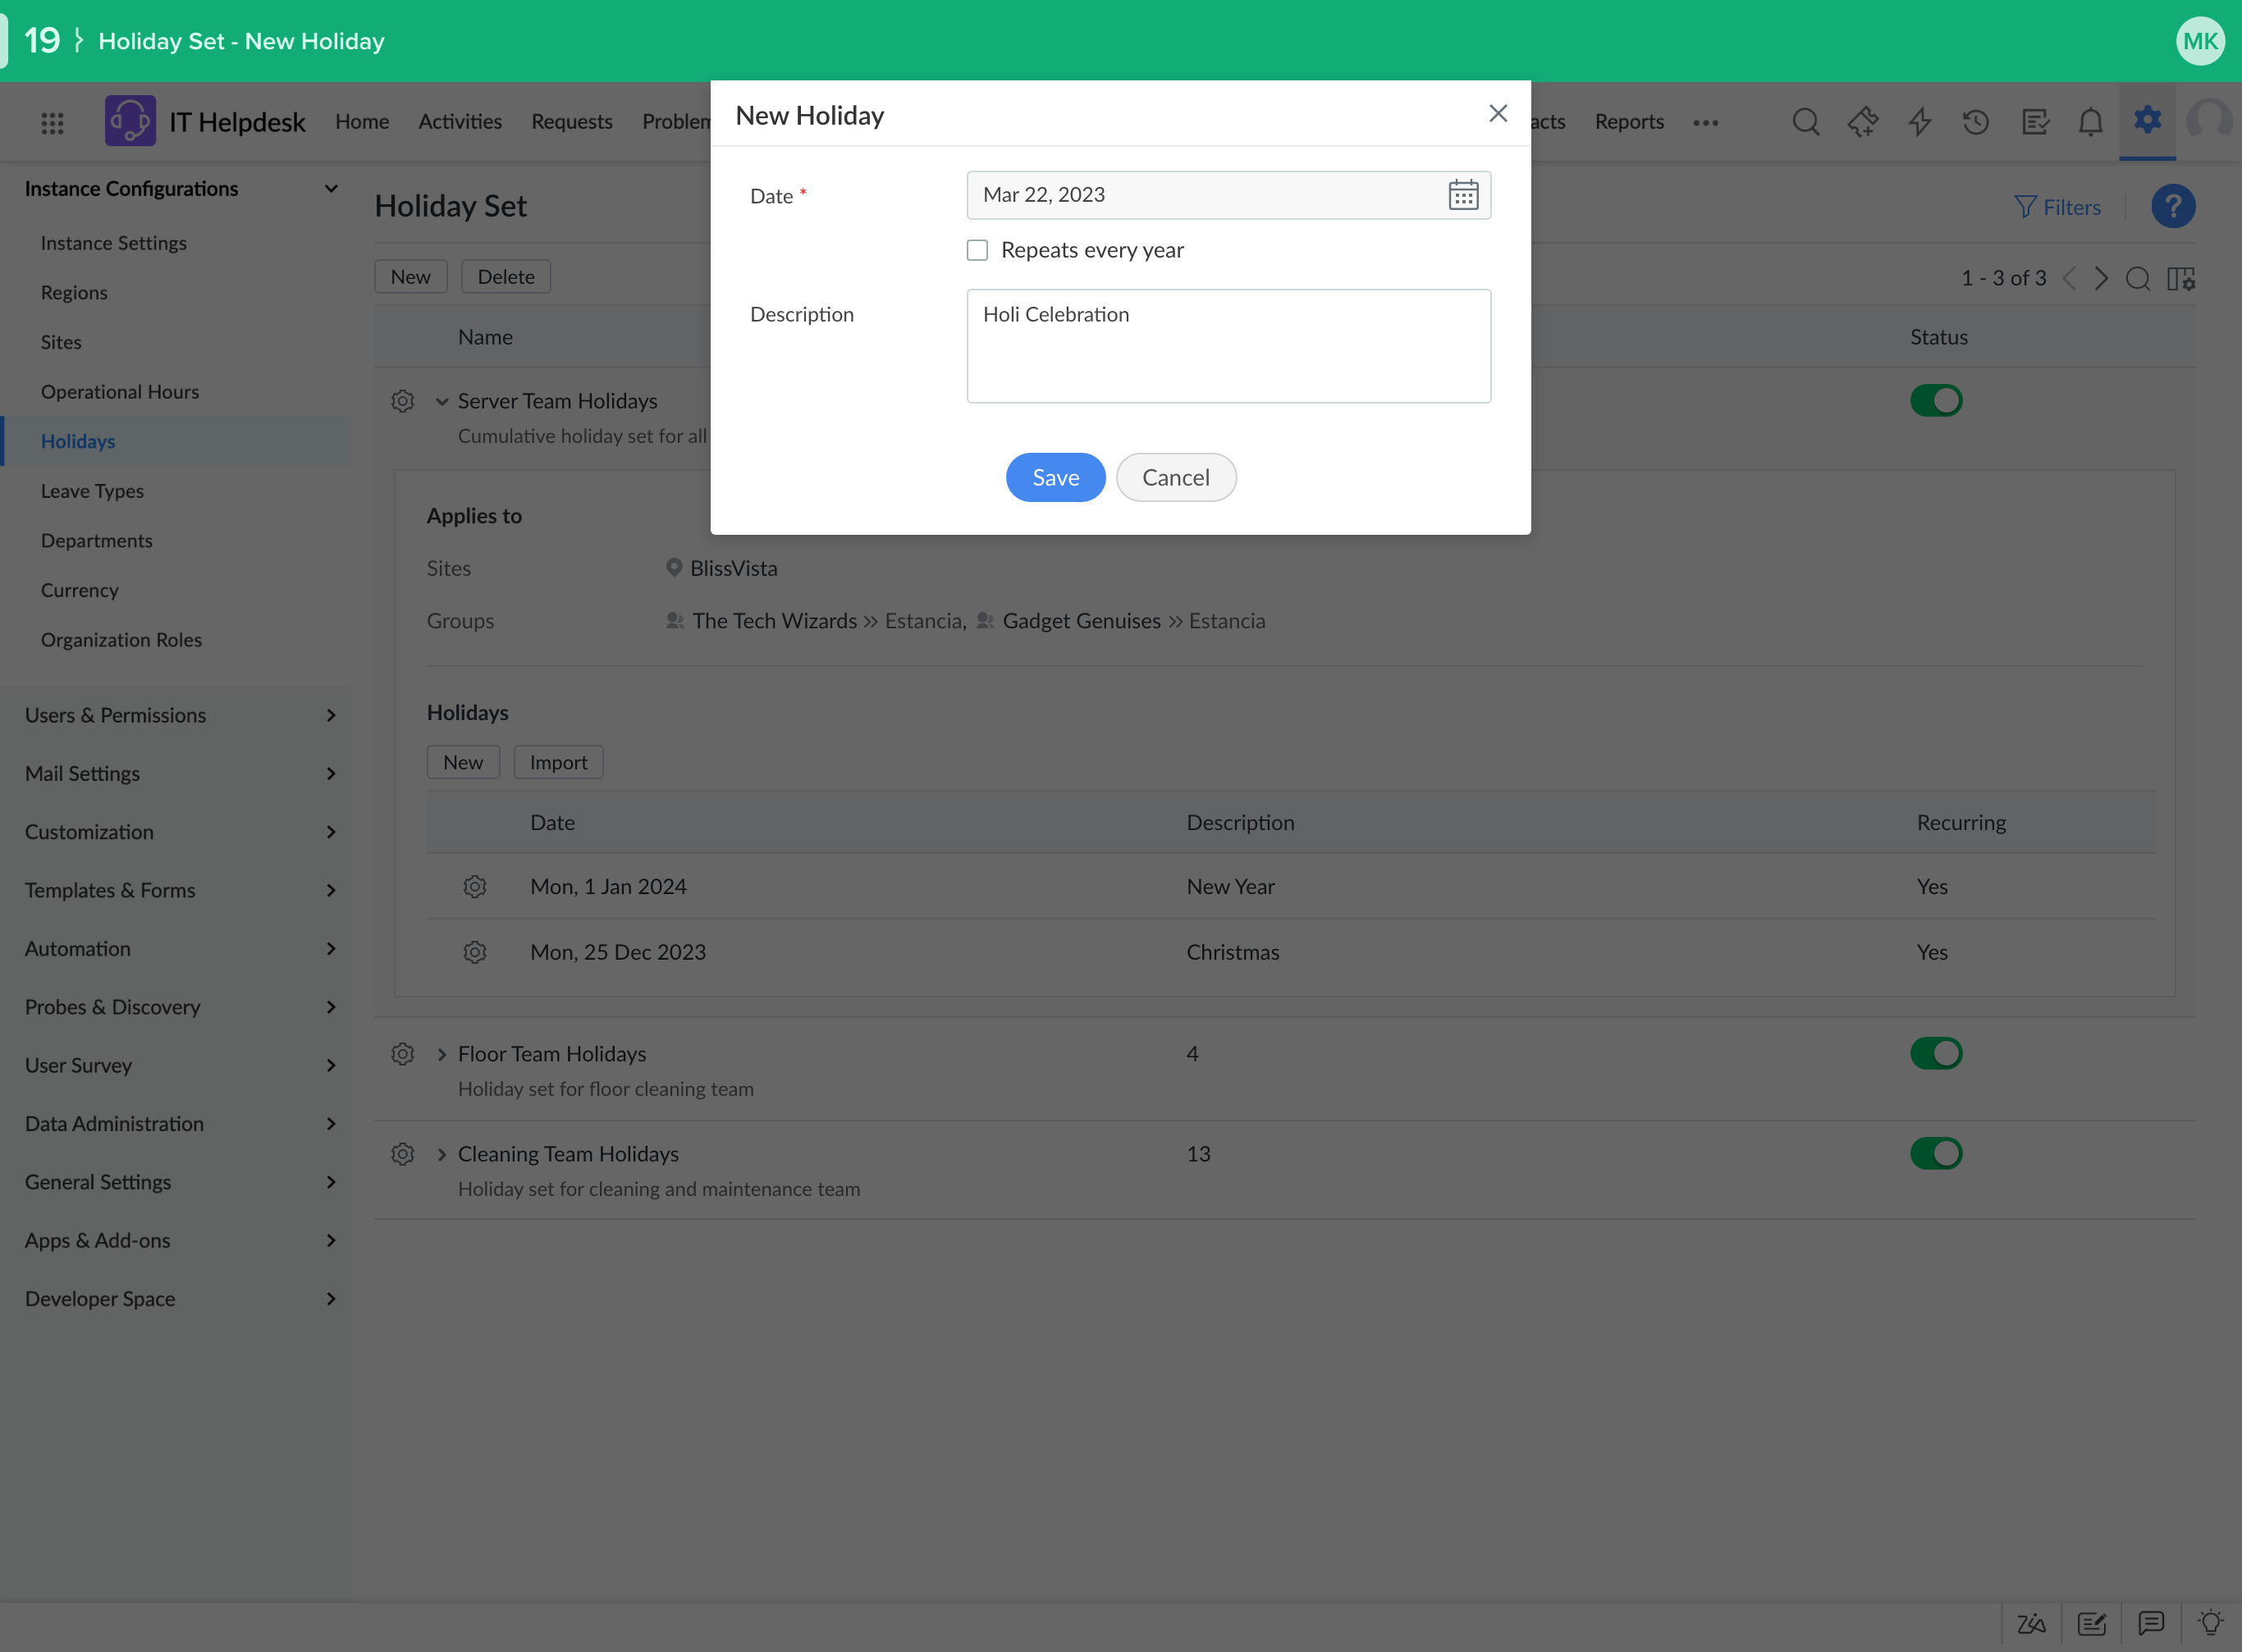This screenshot has width=2242, height=1652.
Task: Click Import button in Holidays section
Action: pyautogui.click(x=558, y=762)
